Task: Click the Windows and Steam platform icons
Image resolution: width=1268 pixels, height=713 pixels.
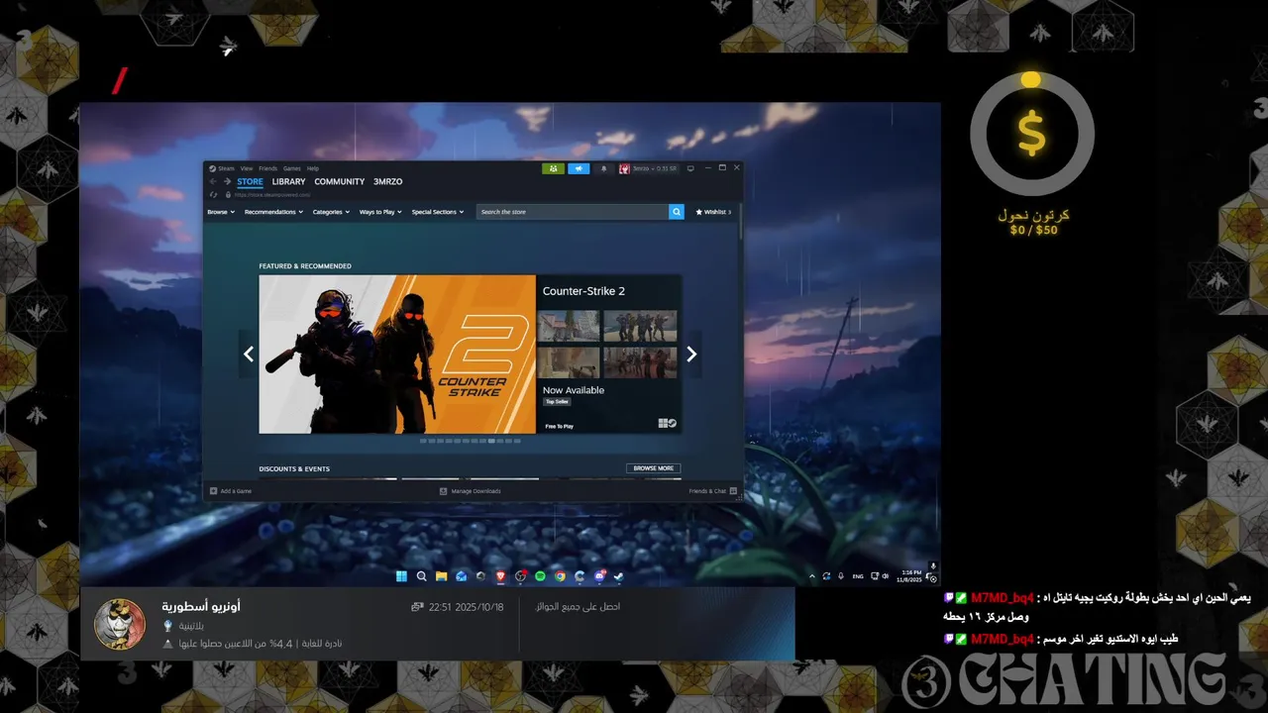Action: (668, 423)
